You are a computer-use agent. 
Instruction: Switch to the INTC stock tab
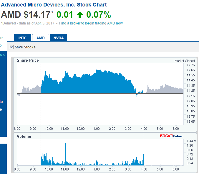22,38
